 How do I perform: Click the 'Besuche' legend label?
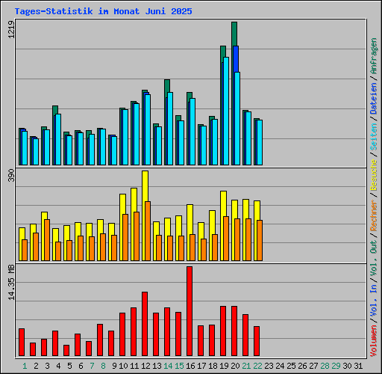[374, 175]
